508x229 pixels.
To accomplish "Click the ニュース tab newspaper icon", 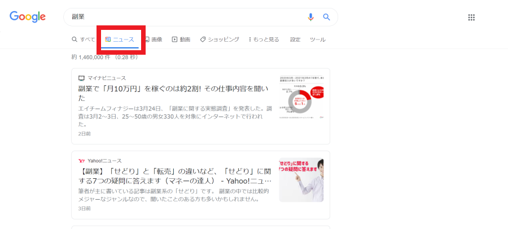I will 108,39.
